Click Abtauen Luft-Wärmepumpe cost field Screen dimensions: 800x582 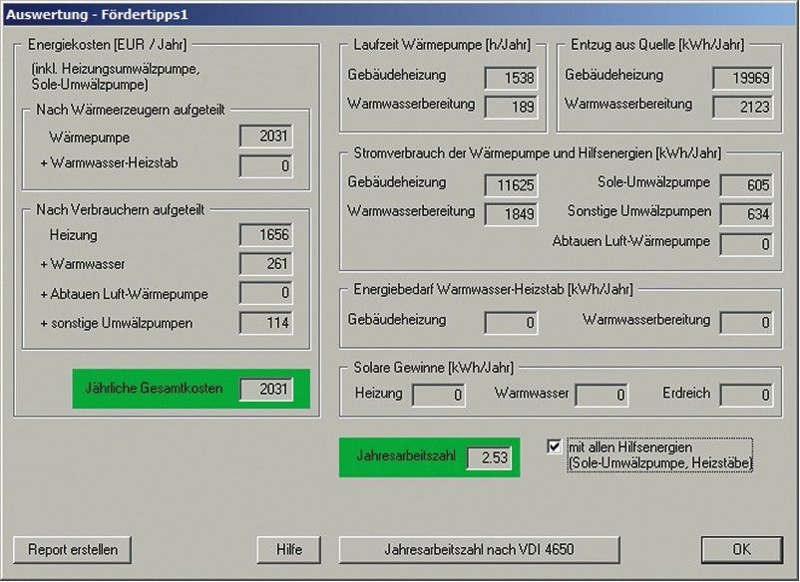[265, 293]
